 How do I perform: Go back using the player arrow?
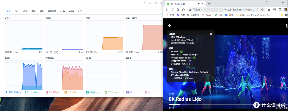170,26
